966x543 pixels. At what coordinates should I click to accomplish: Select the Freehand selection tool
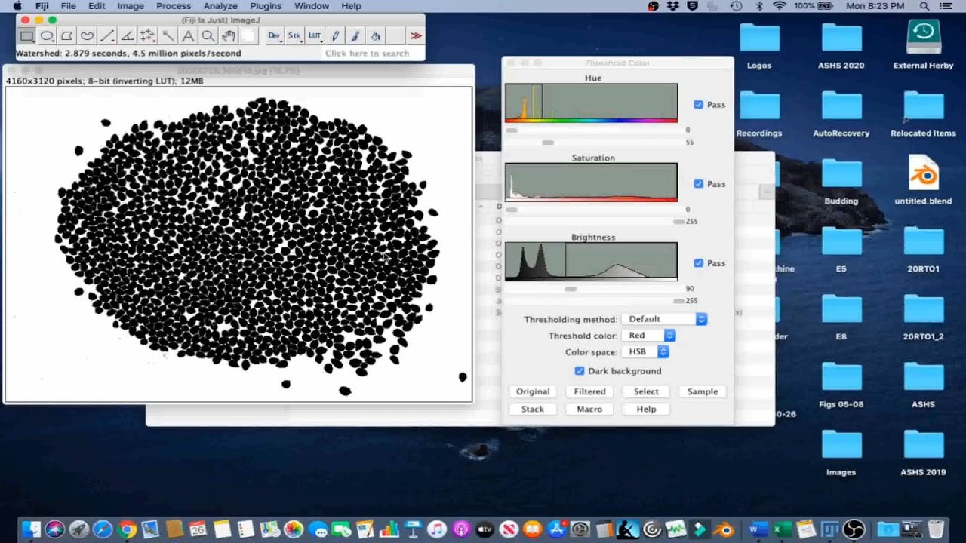[88, 35]
